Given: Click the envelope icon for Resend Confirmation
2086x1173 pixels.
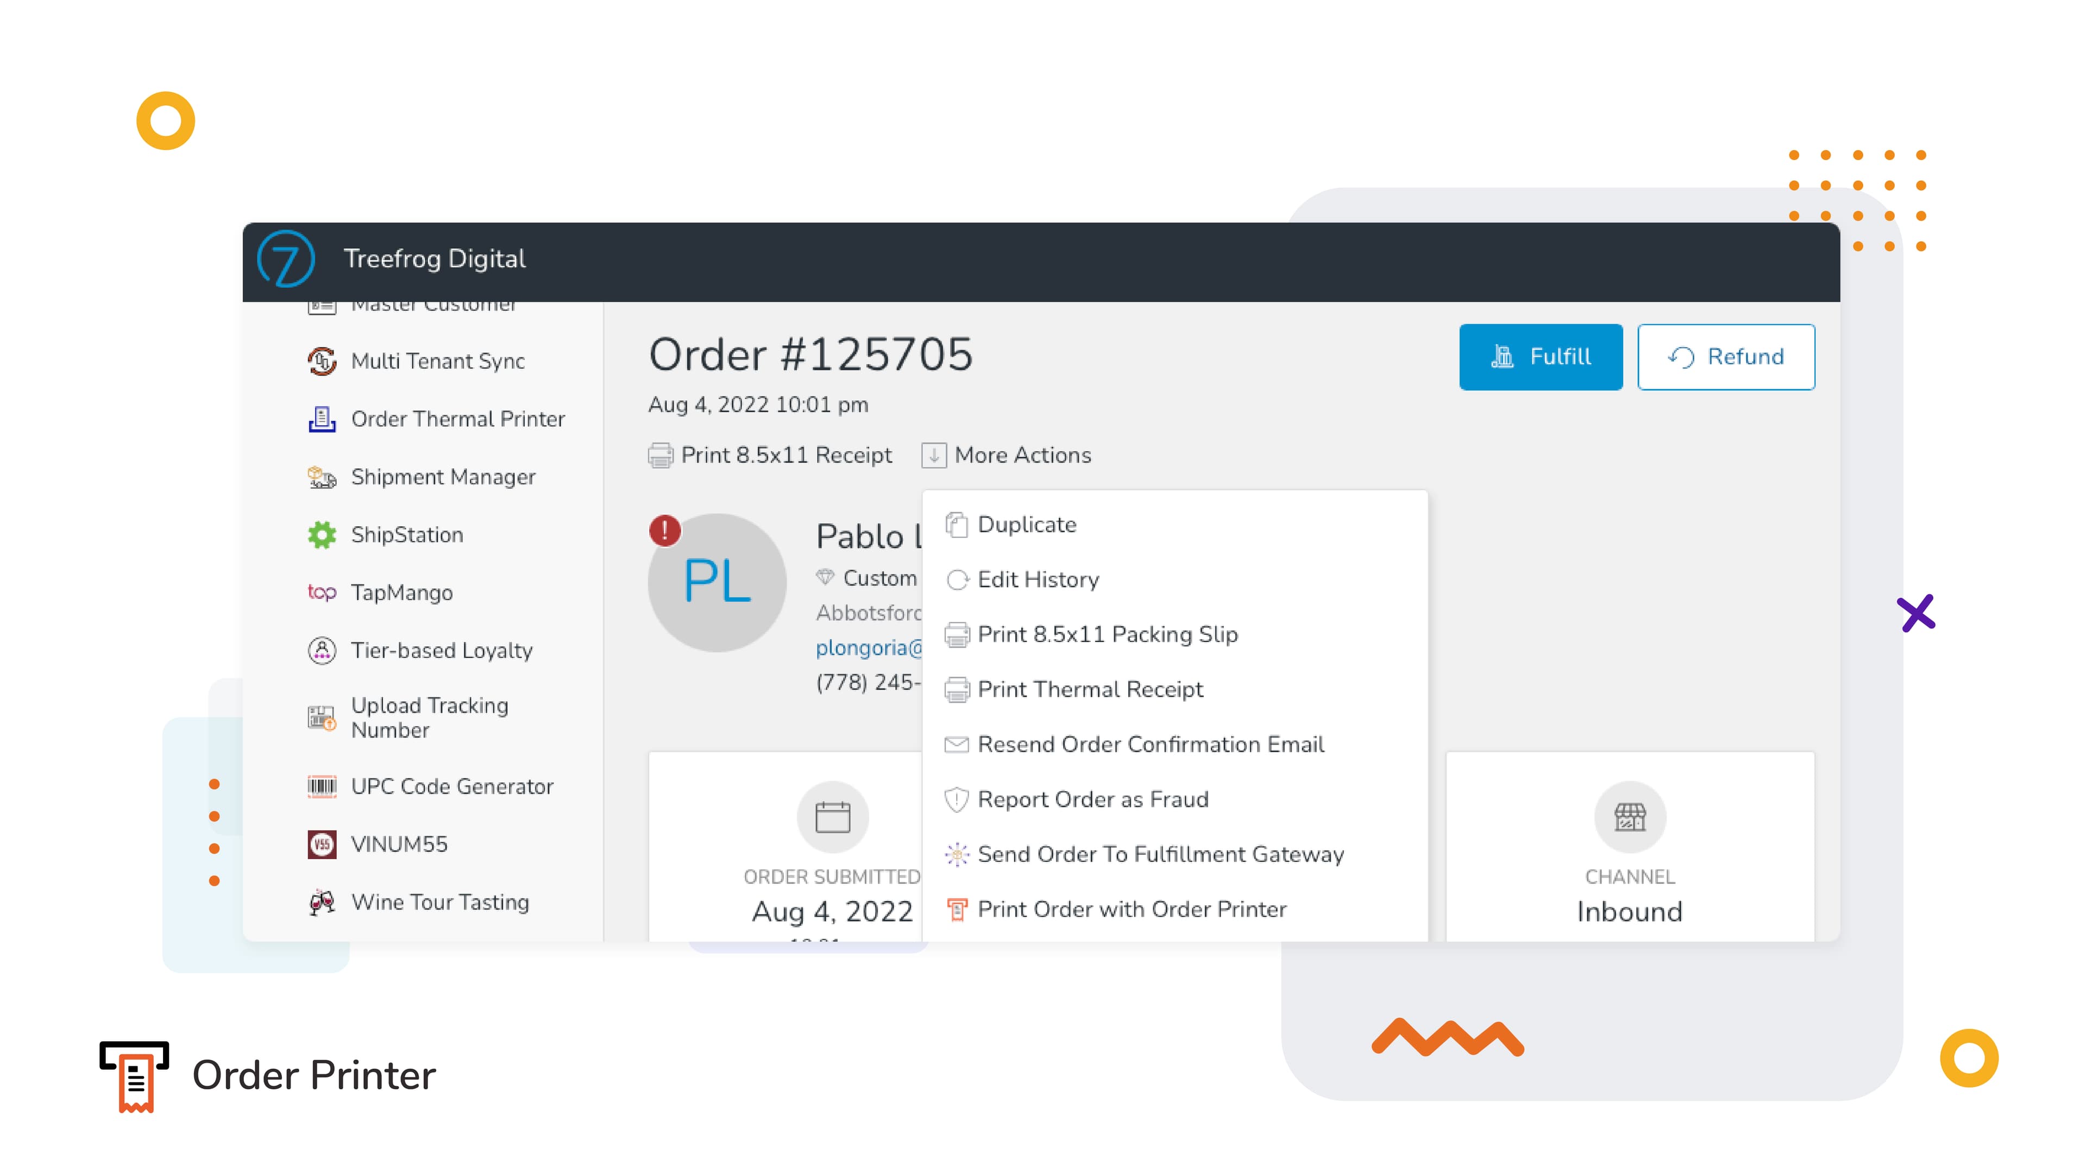Looking at the screenshot, I should coord(956,745).
